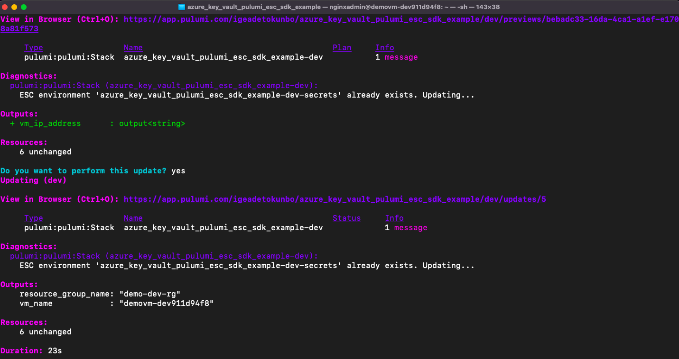Click the first 'Type' column header

click(34, 48)
